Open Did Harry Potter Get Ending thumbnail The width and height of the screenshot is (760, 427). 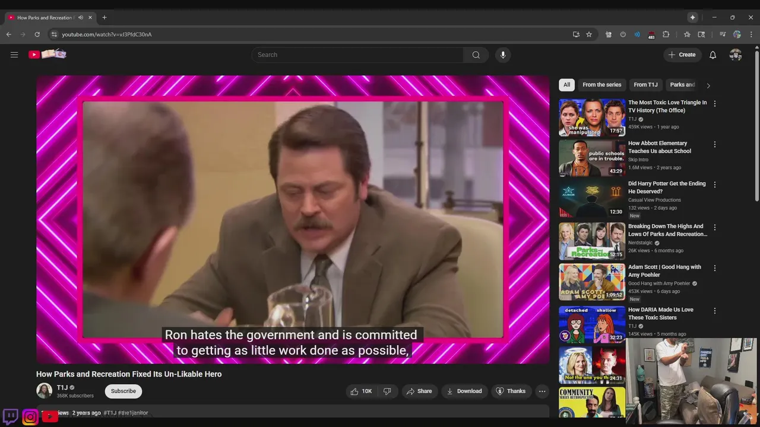[x=592, y=199]
